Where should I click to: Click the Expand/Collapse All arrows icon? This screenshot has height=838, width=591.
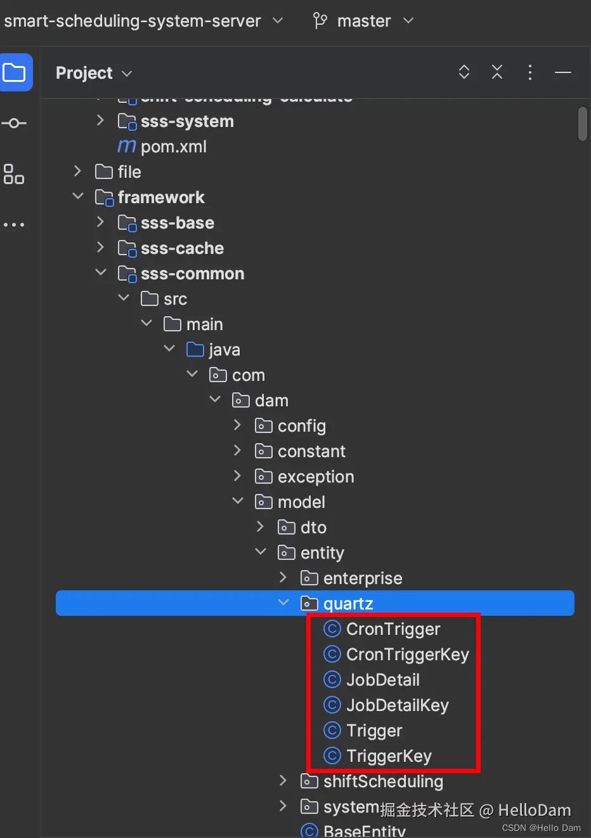tap(464, 72)
